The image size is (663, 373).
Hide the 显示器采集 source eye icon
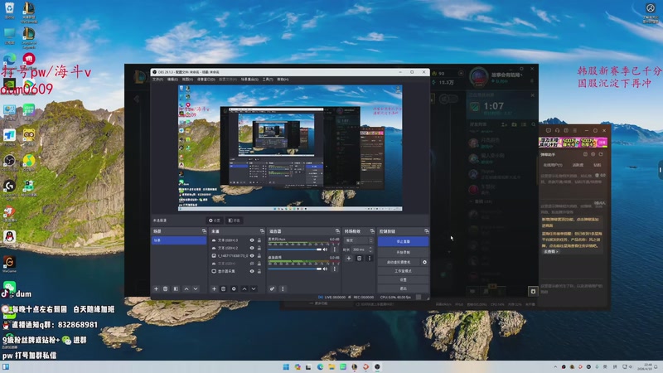point(252,271)
